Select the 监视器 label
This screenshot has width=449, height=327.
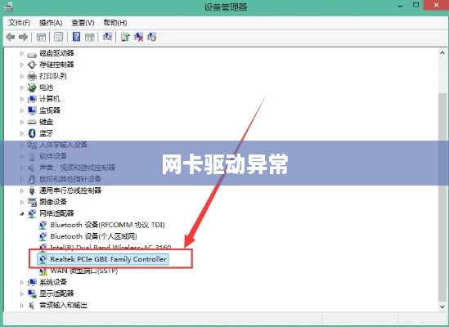point(50,110)
